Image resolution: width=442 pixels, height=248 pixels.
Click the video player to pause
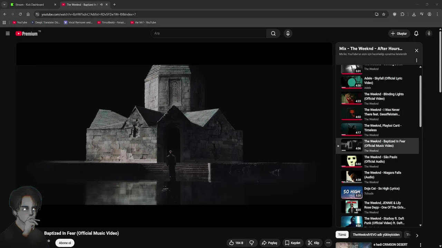click(x=174, y=135)
